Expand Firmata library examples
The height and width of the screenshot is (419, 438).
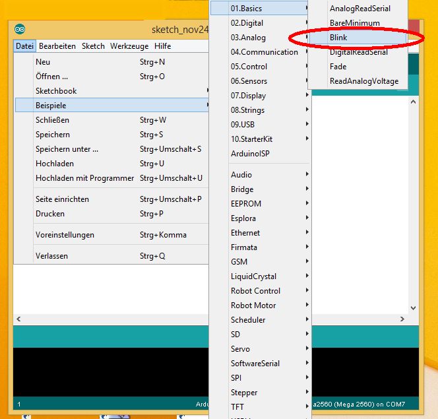click(261, 247)
